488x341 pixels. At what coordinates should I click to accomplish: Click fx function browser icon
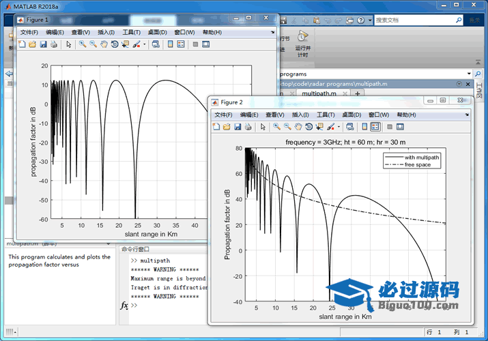tap(124, 306)
